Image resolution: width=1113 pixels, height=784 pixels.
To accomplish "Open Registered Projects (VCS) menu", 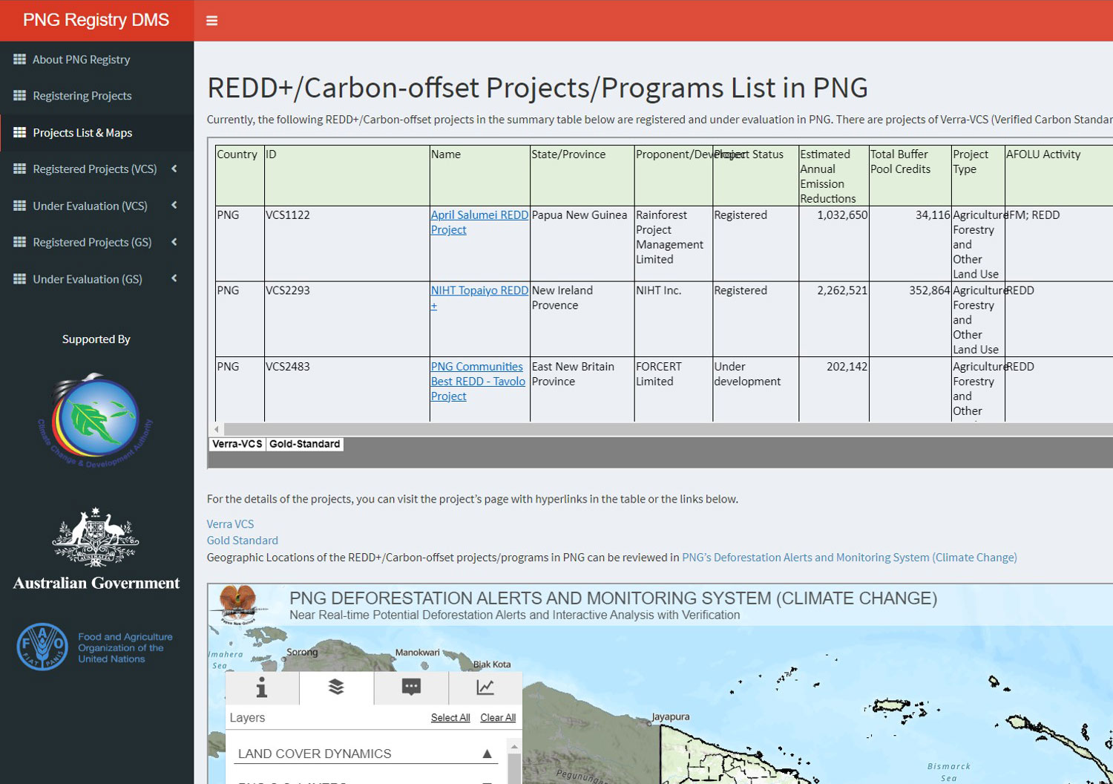I will [x=95, y=169].
